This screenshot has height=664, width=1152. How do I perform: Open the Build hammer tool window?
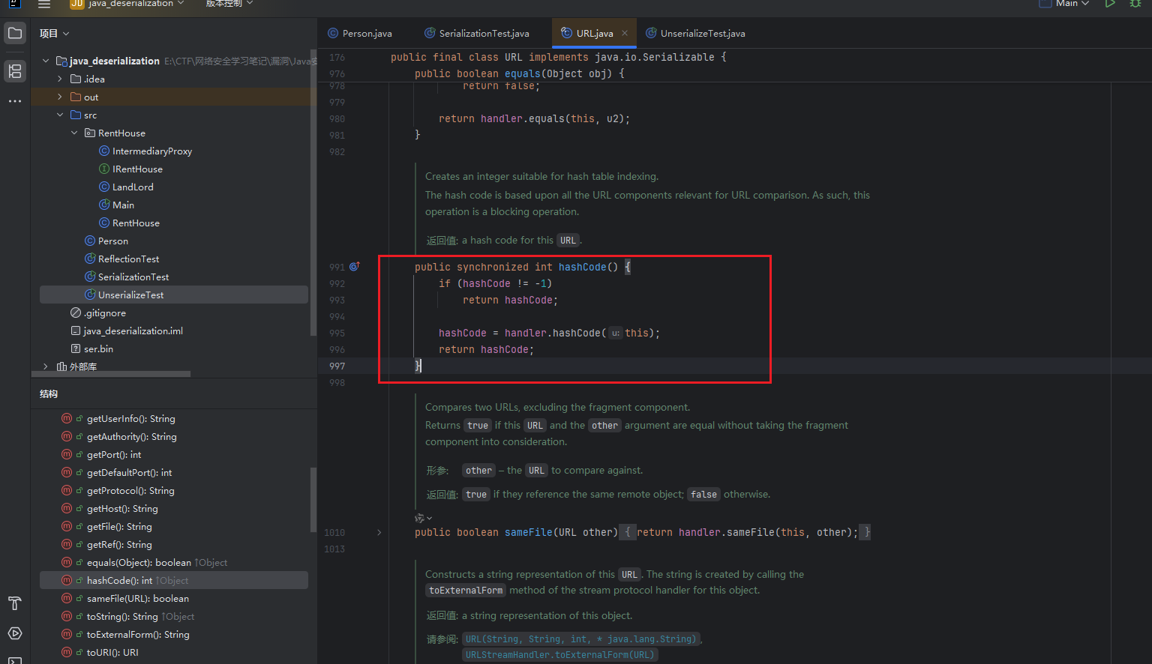point(15,603)
